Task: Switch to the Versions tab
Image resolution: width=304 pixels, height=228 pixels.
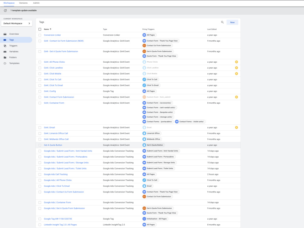Action: 23,3
